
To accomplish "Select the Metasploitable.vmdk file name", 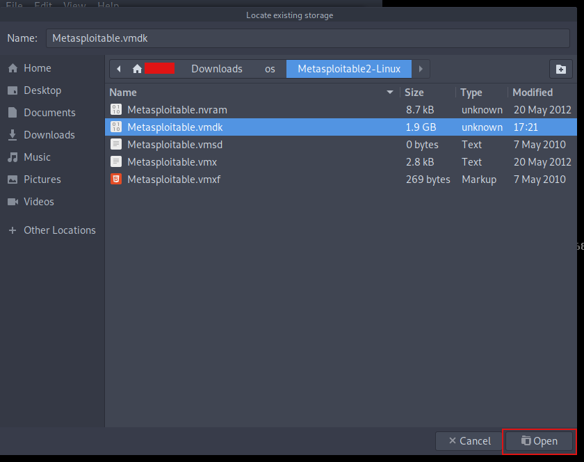I will (x=175, y=127).
